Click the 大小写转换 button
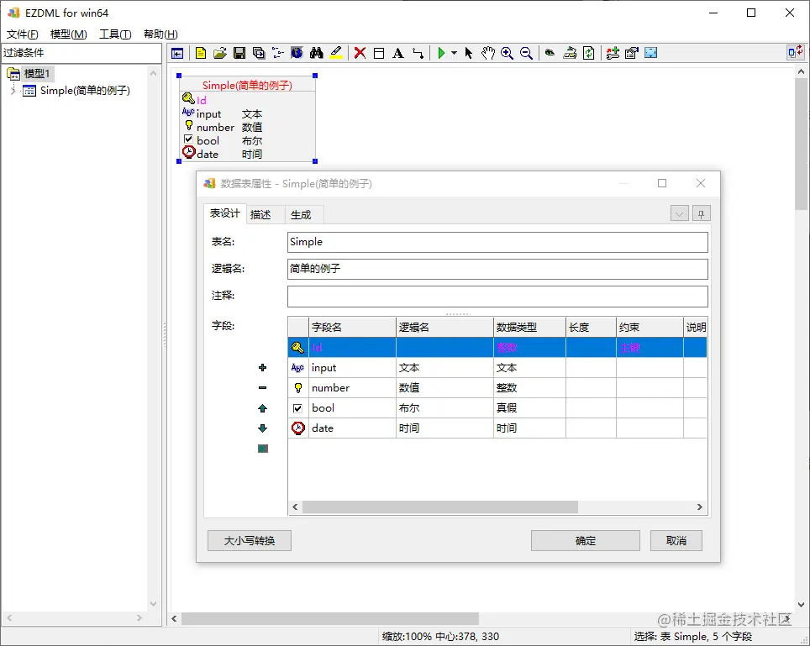 point(250,541)
